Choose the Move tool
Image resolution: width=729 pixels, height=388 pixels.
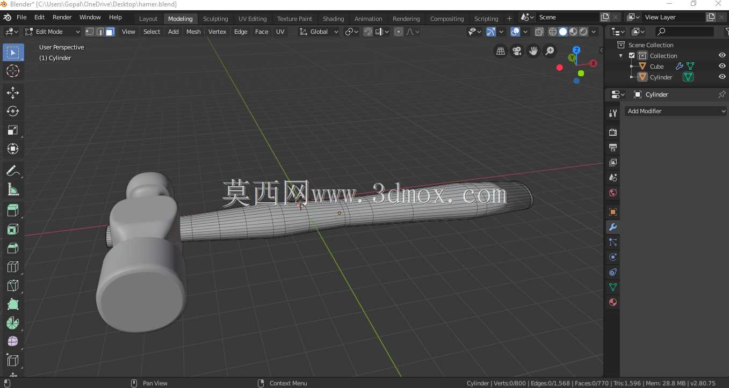point(13,93)
